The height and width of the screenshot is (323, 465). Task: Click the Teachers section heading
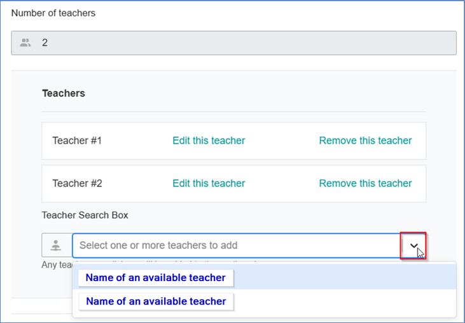(64, 93)
